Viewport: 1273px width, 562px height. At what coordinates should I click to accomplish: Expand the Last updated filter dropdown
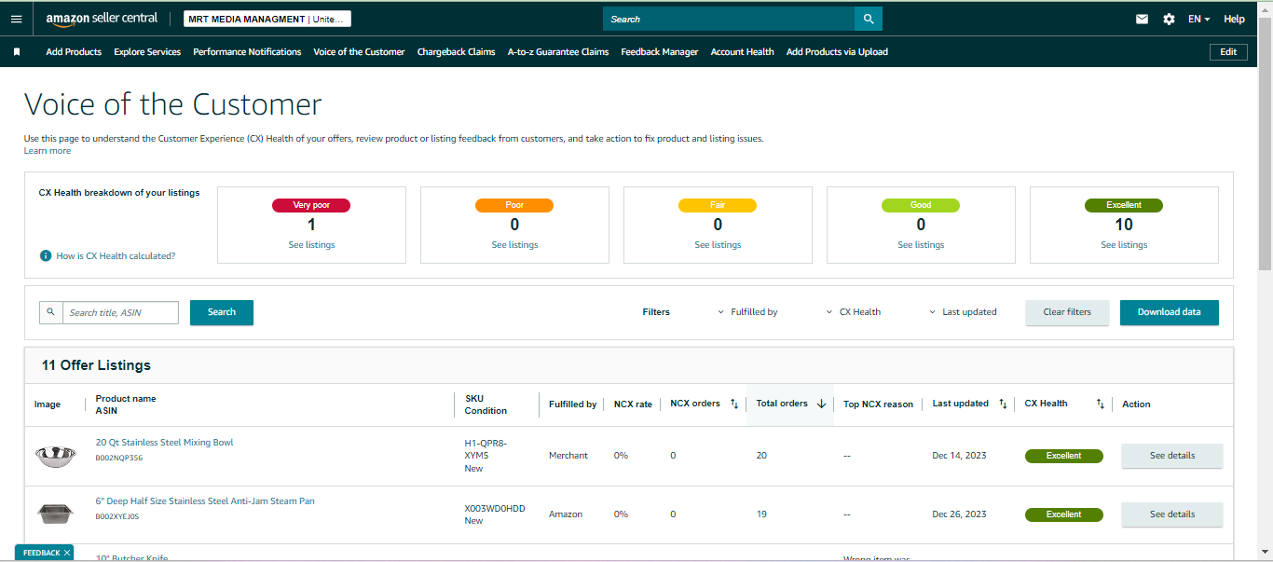[x=963, y=312]
